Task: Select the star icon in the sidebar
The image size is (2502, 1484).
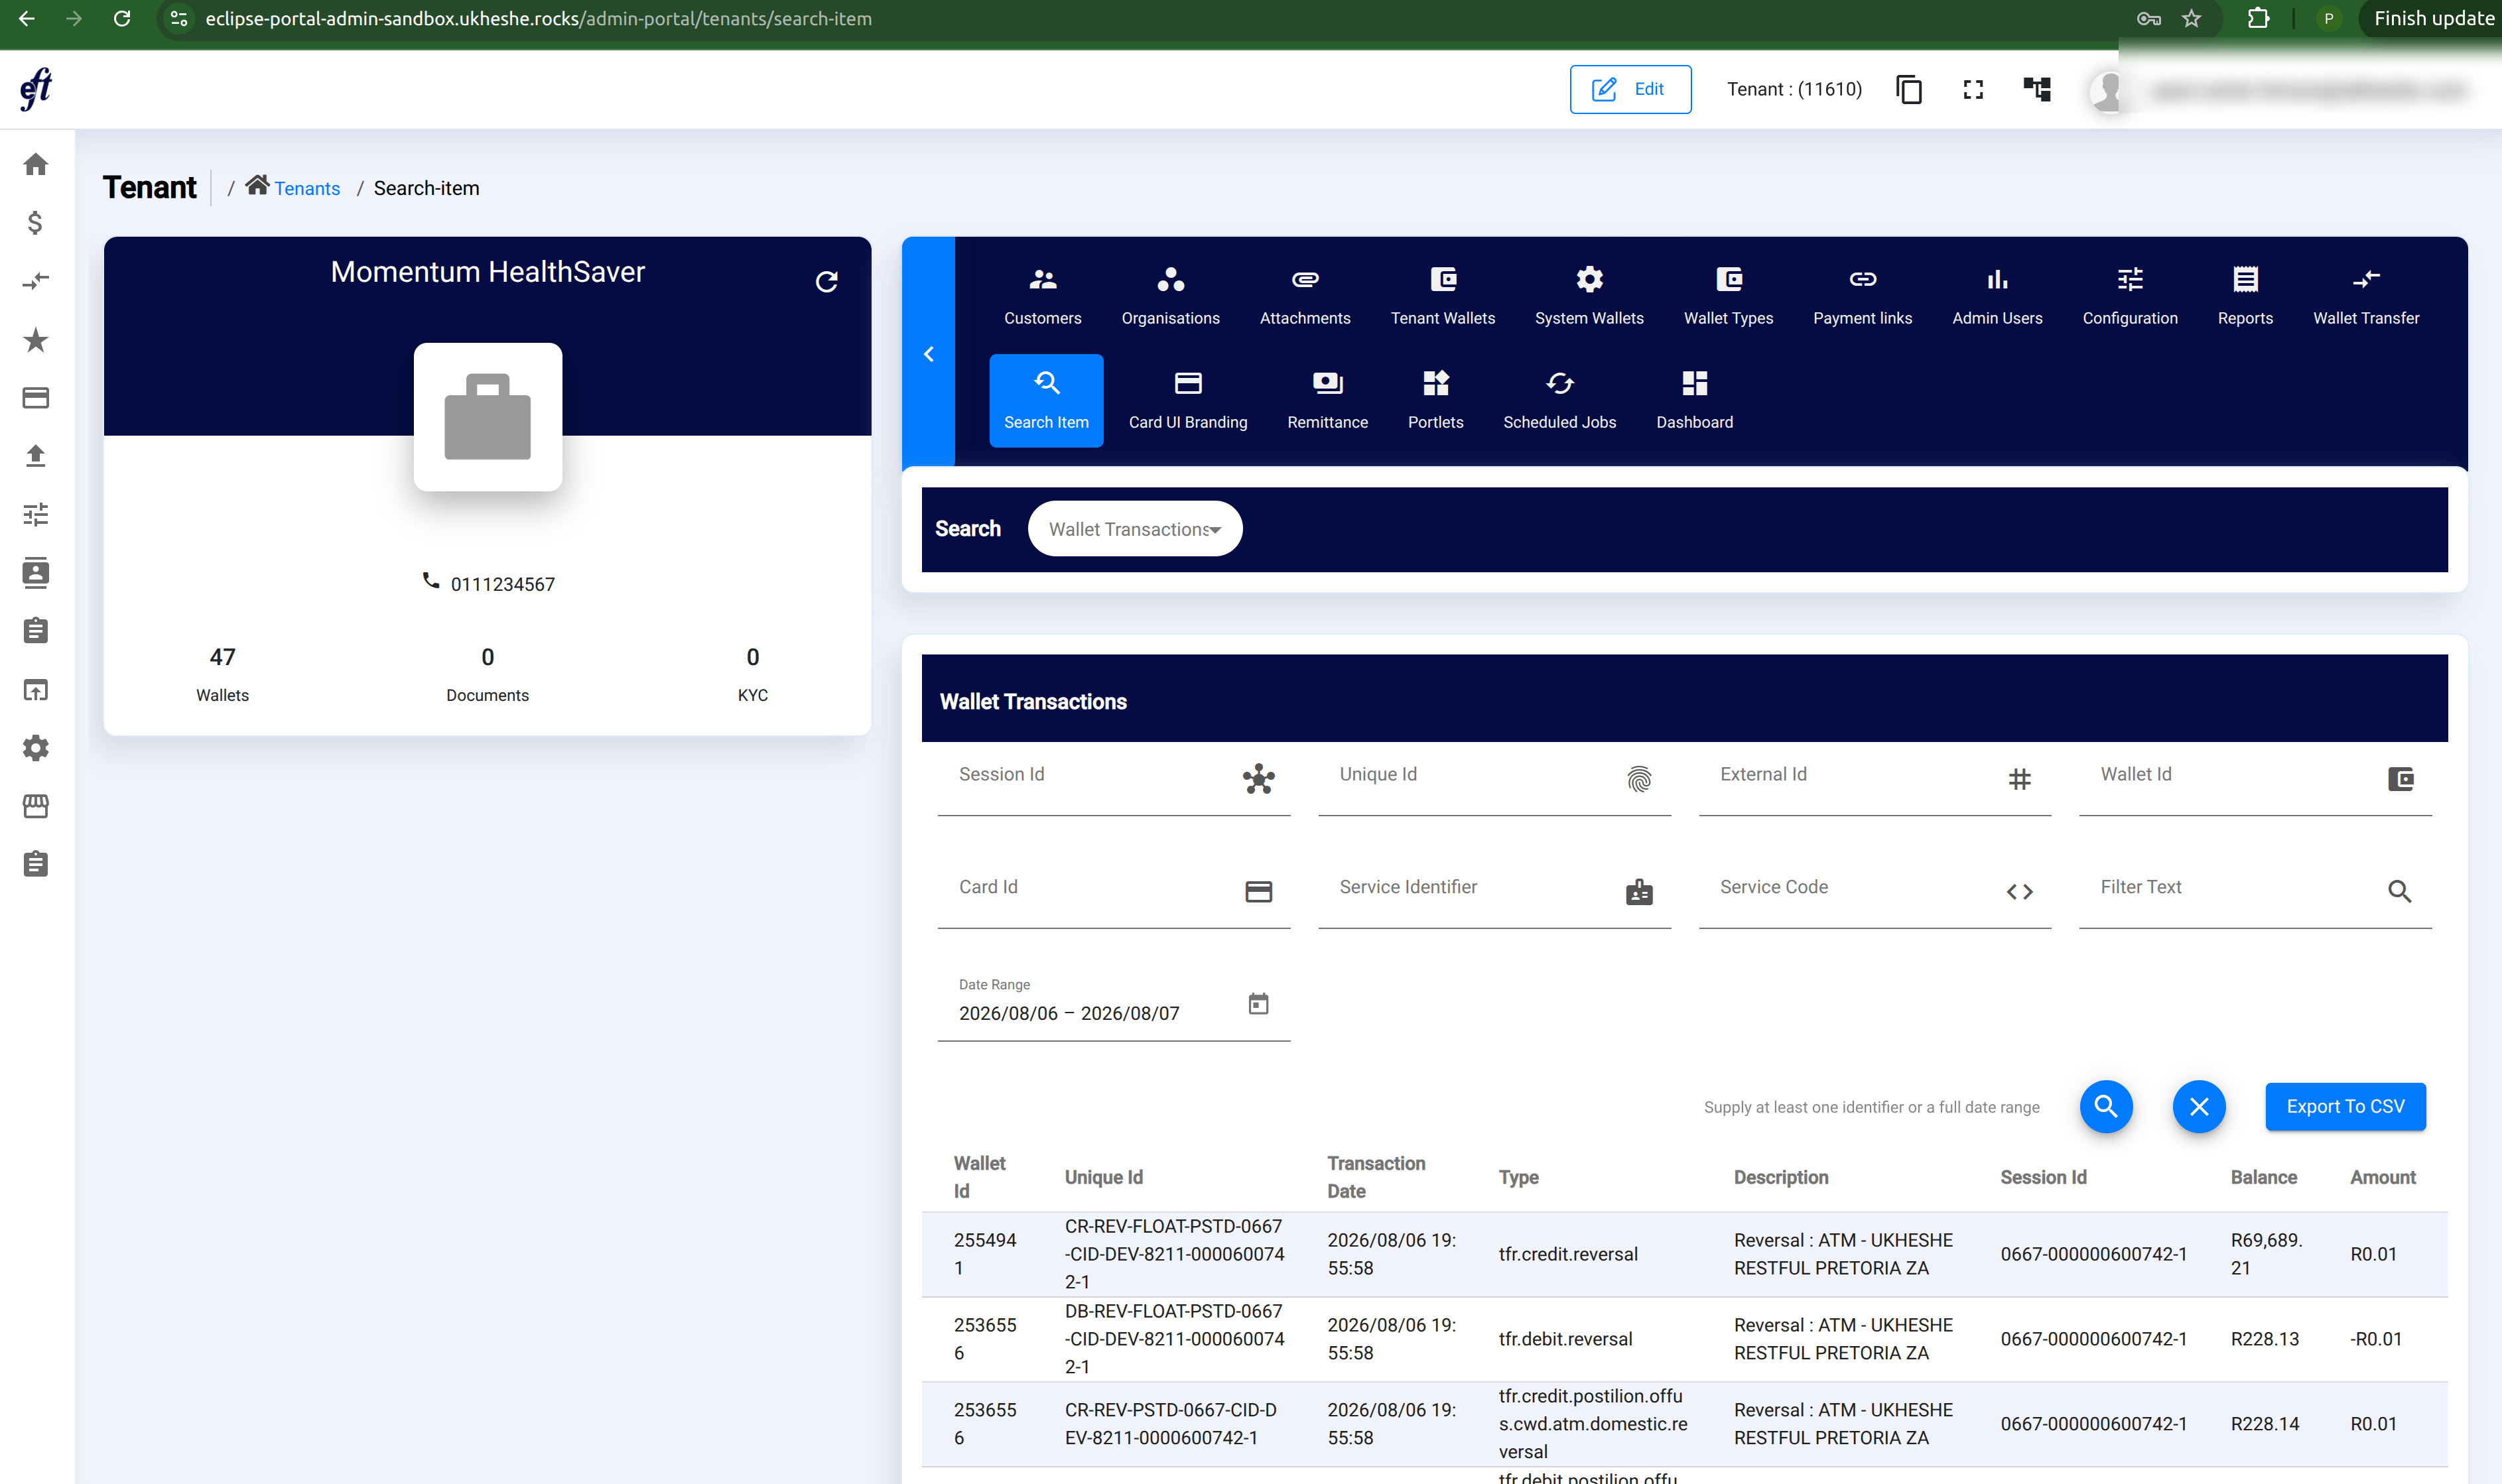Action: pos(36,340)
